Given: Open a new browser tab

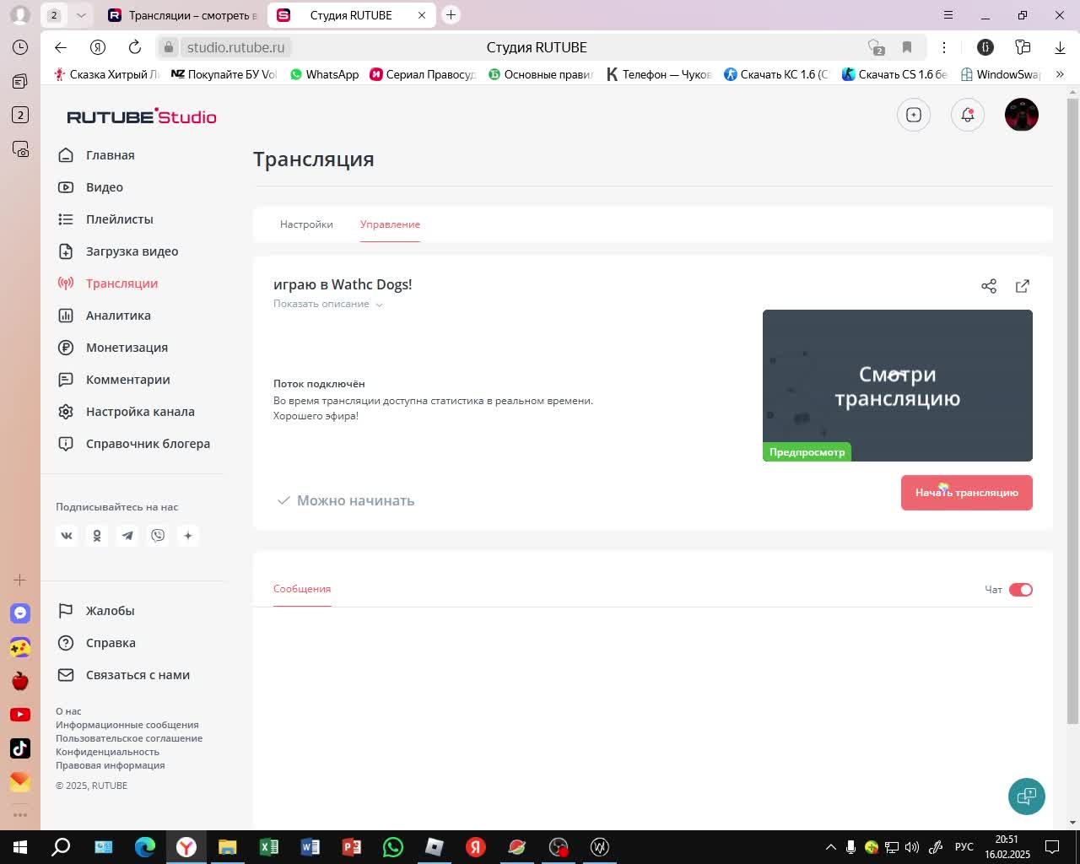Looking at the screenshot, I should coord(451,15).
